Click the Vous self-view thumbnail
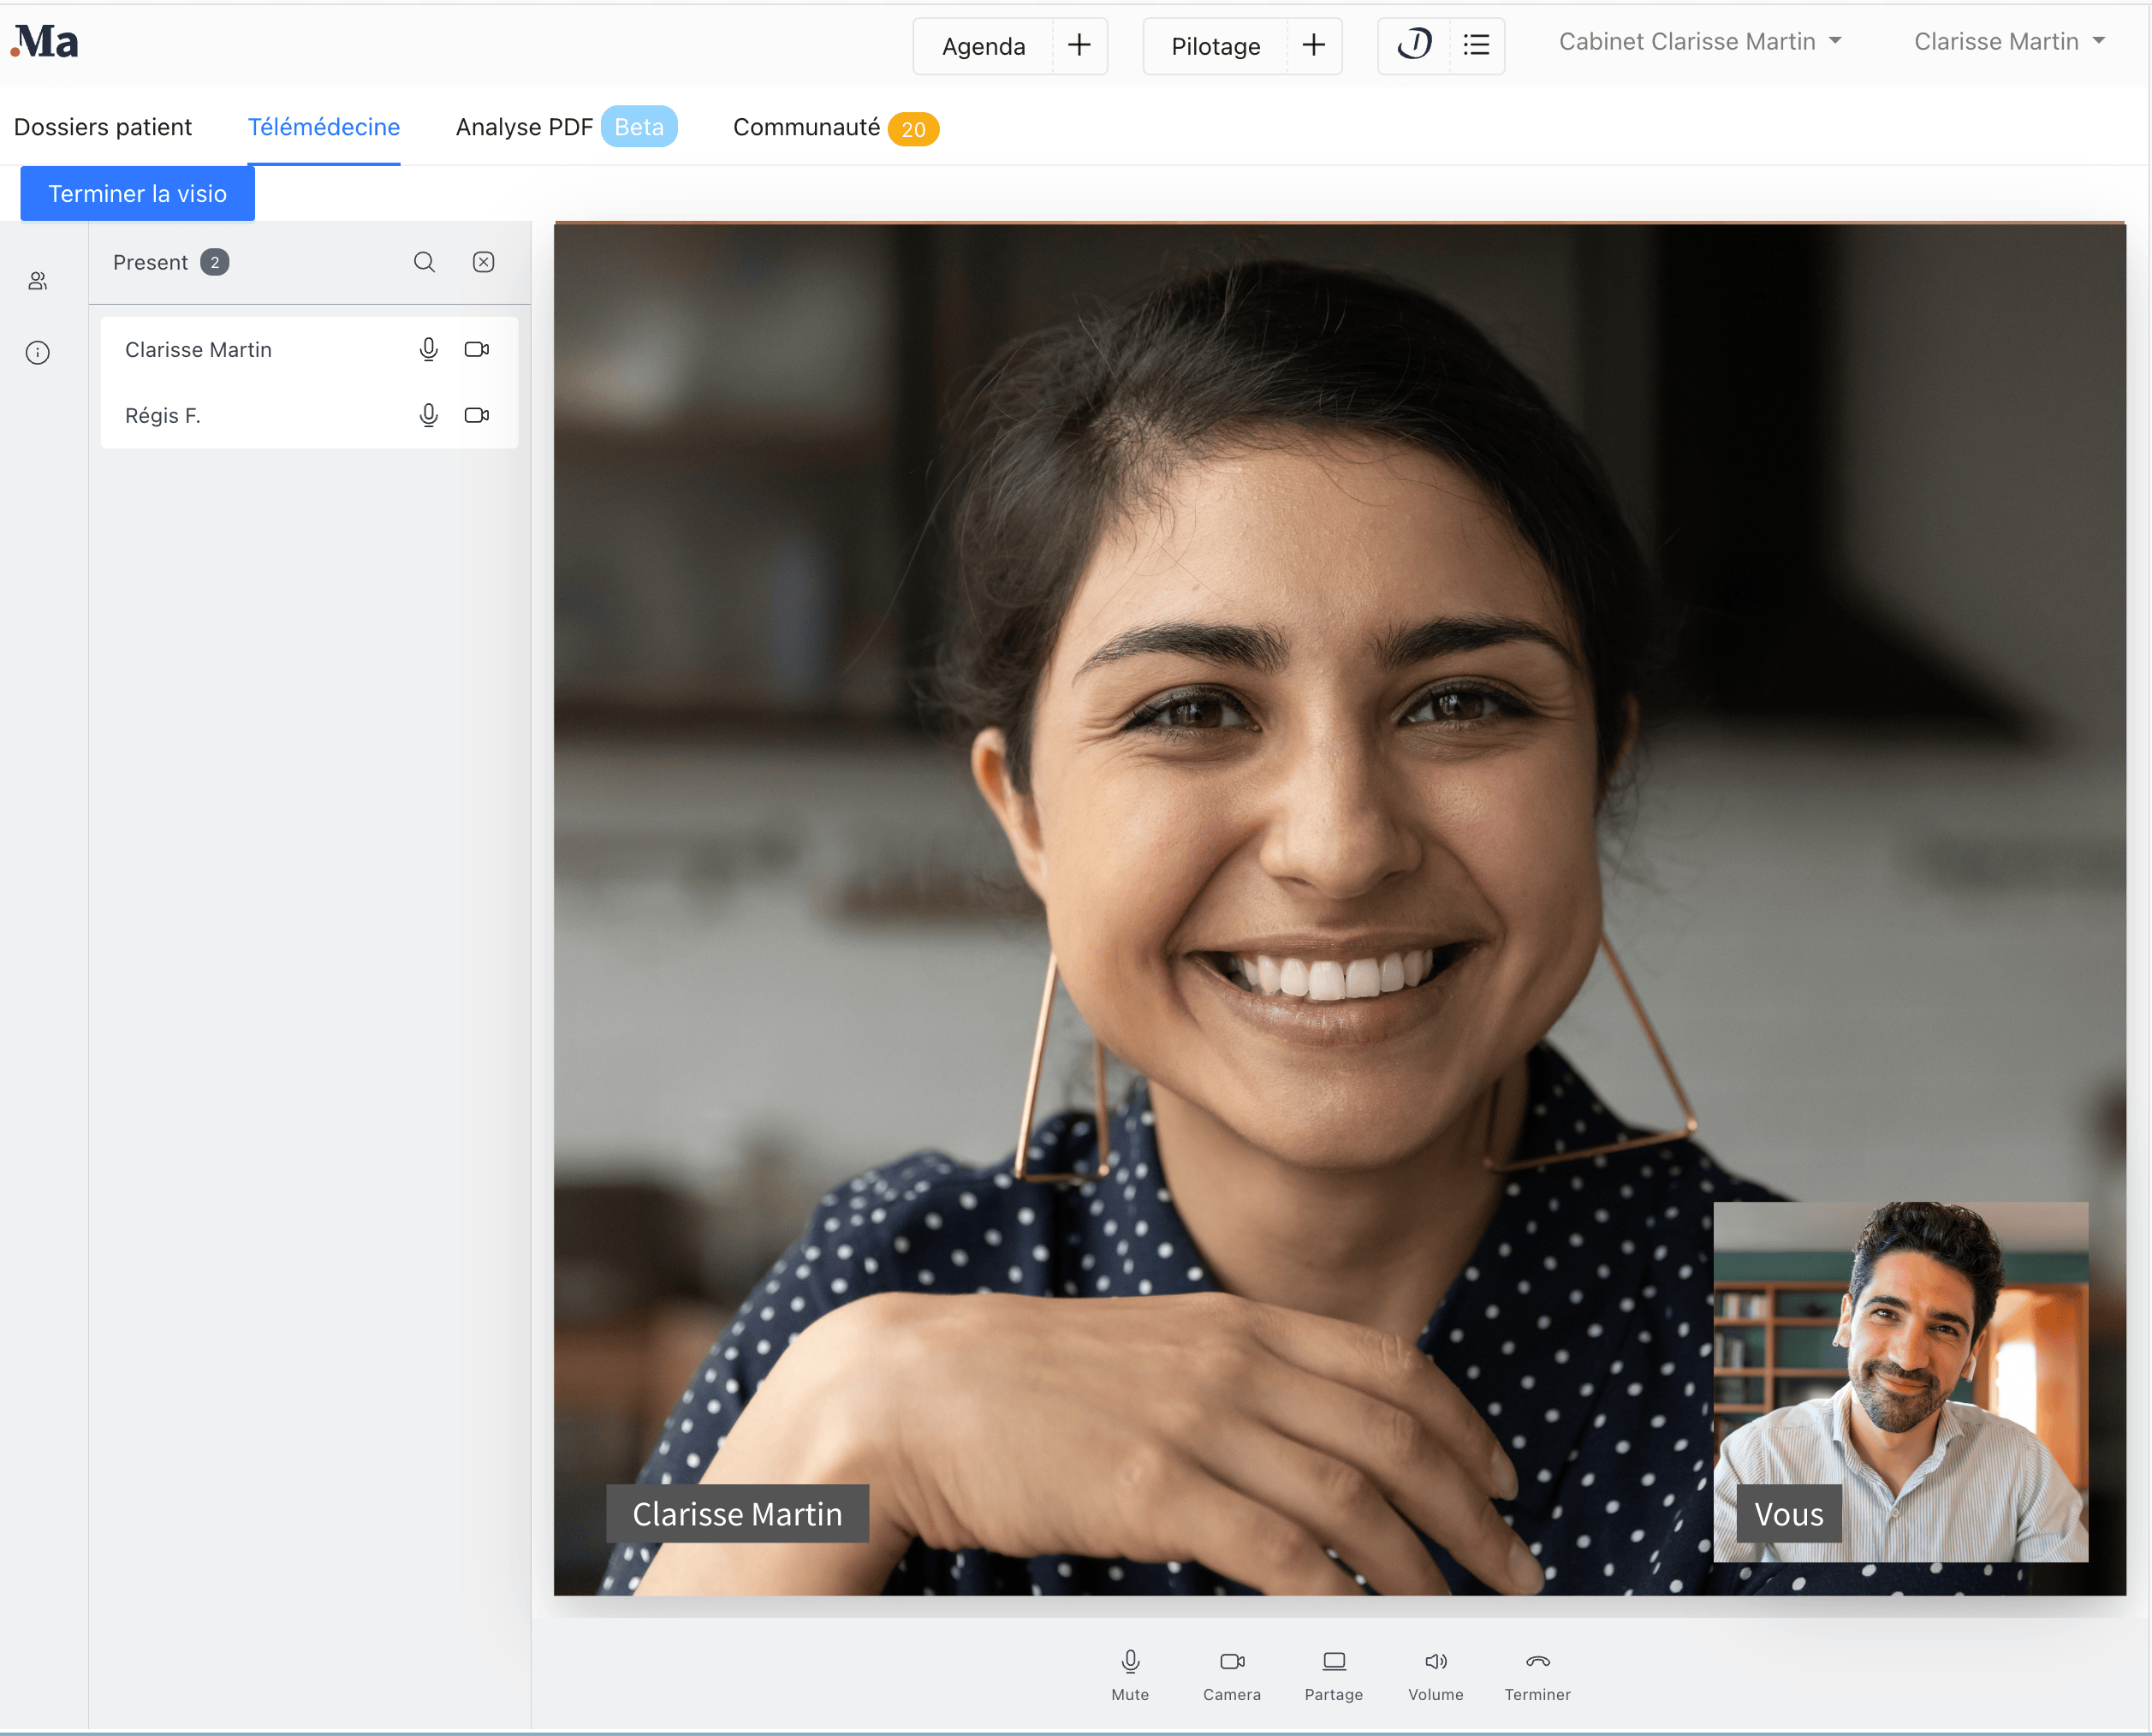Viewport: 2152px width, 1736px height. (x=1900, y=1380)
